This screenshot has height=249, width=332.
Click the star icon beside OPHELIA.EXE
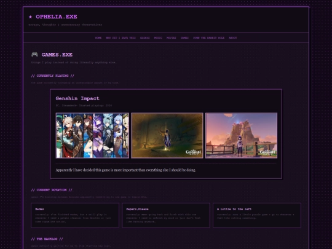[x=31, y=17]
